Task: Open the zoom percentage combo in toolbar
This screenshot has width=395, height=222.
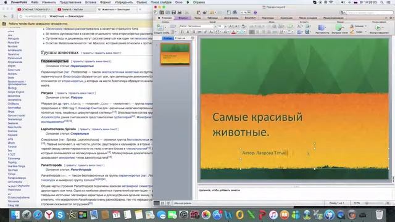Action: pos(246,12)
